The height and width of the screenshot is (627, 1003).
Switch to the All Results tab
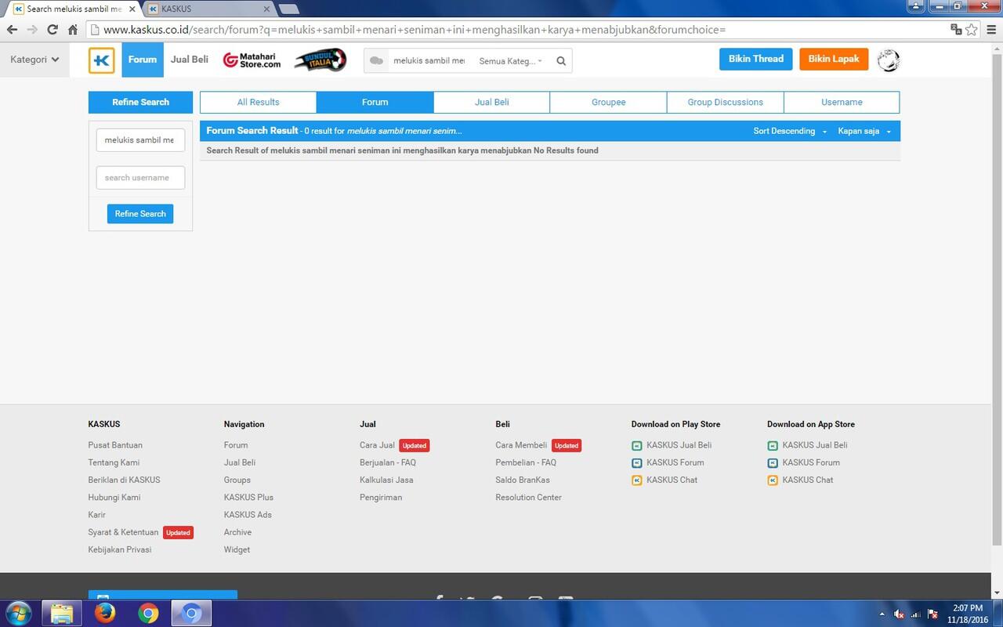(259, 102)
